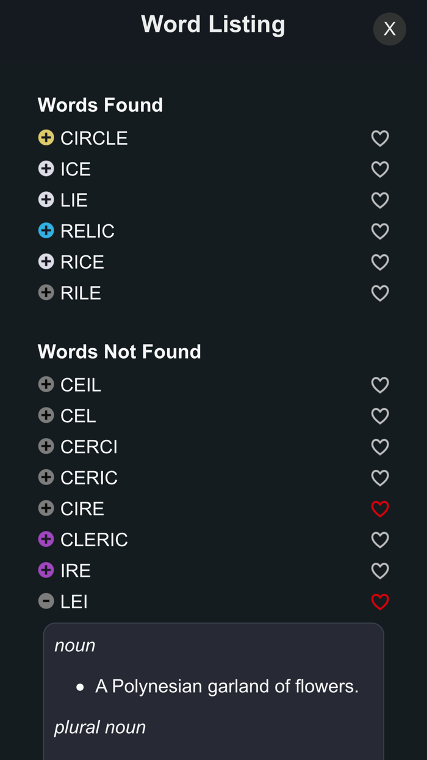Click the plus icon next to ICE
The image size is (427, 760).
pyautogui.click(x=45, y=169)
